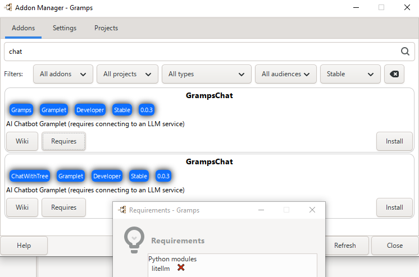Clear filters with the backspace icon button
Viewport: 419px width, 277px height.
(x=394, y=74)
